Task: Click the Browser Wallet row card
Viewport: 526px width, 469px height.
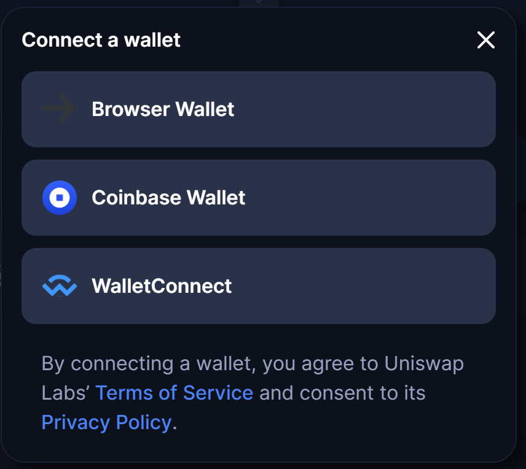Action: point(259,109)
